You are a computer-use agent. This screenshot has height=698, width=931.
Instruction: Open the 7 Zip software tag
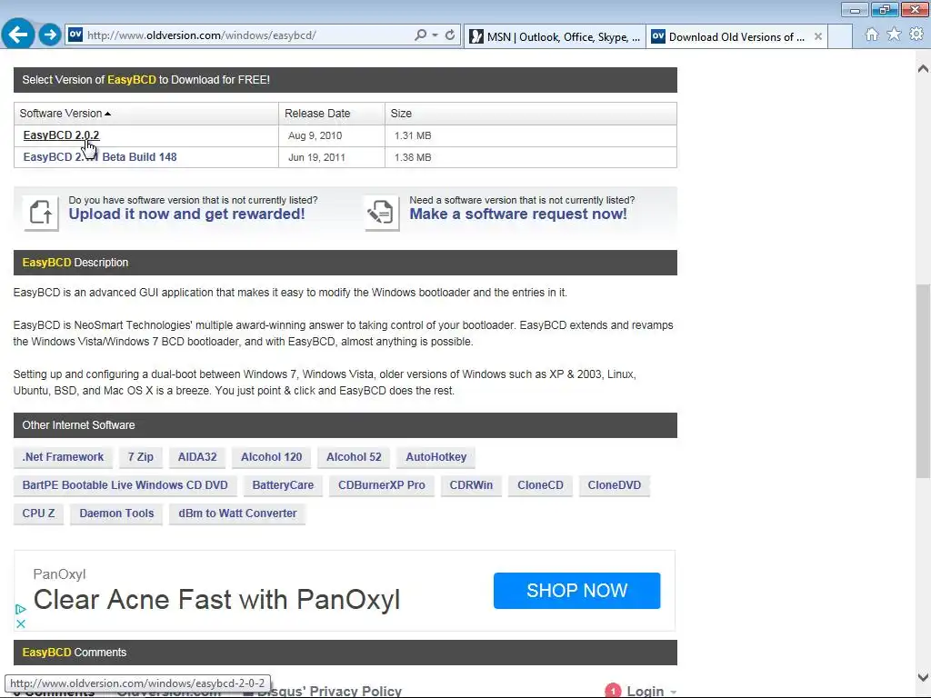[141, 457]
